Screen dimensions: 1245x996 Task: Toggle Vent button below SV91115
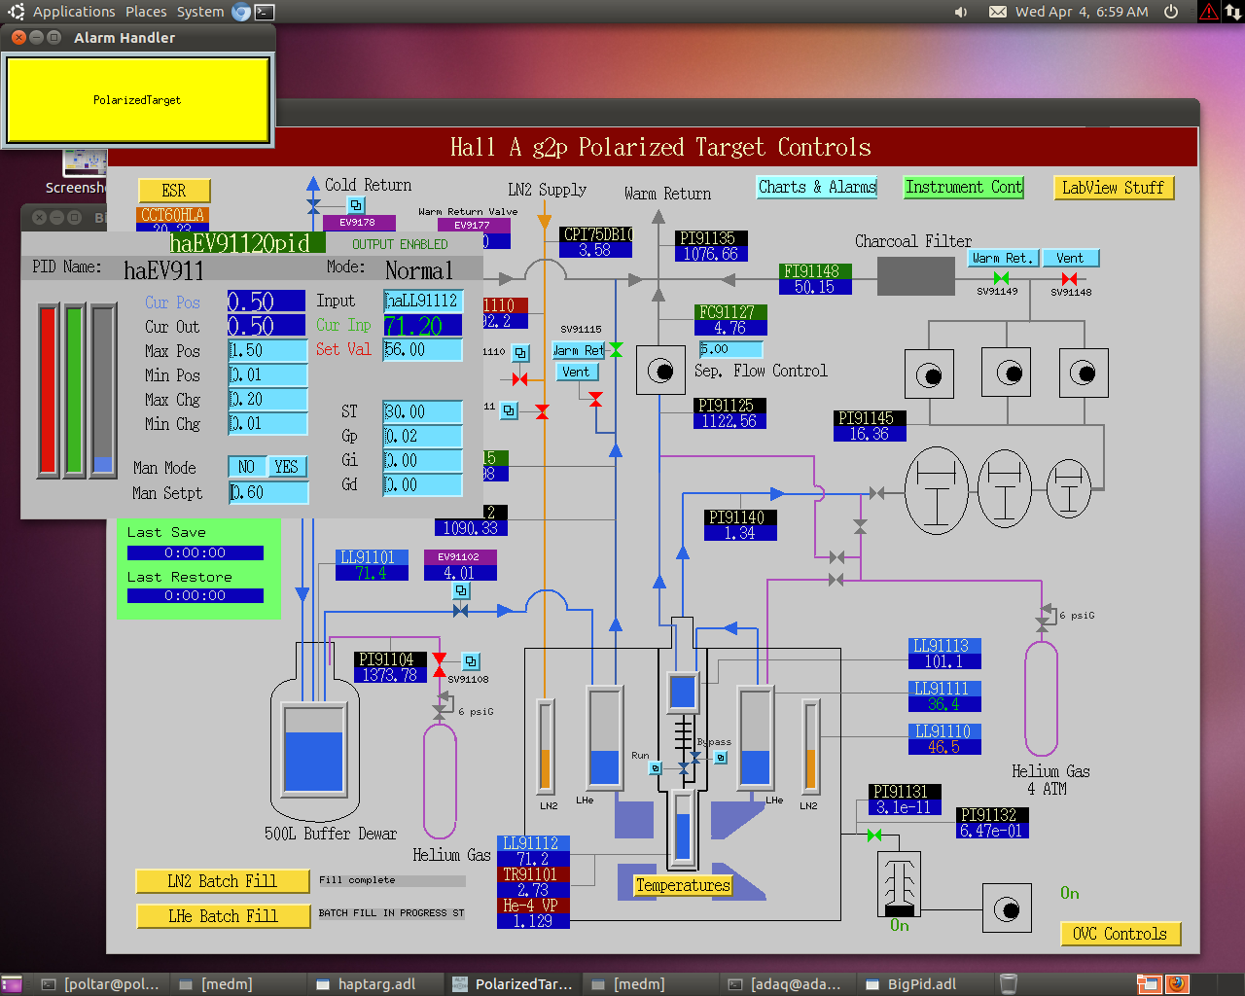pos(576,372)
